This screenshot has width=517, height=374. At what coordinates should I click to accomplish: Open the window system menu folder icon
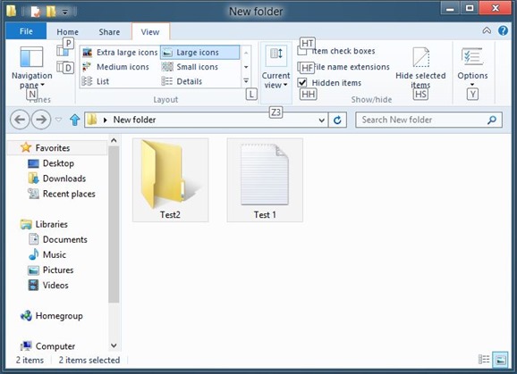click(x=12, y=12)
